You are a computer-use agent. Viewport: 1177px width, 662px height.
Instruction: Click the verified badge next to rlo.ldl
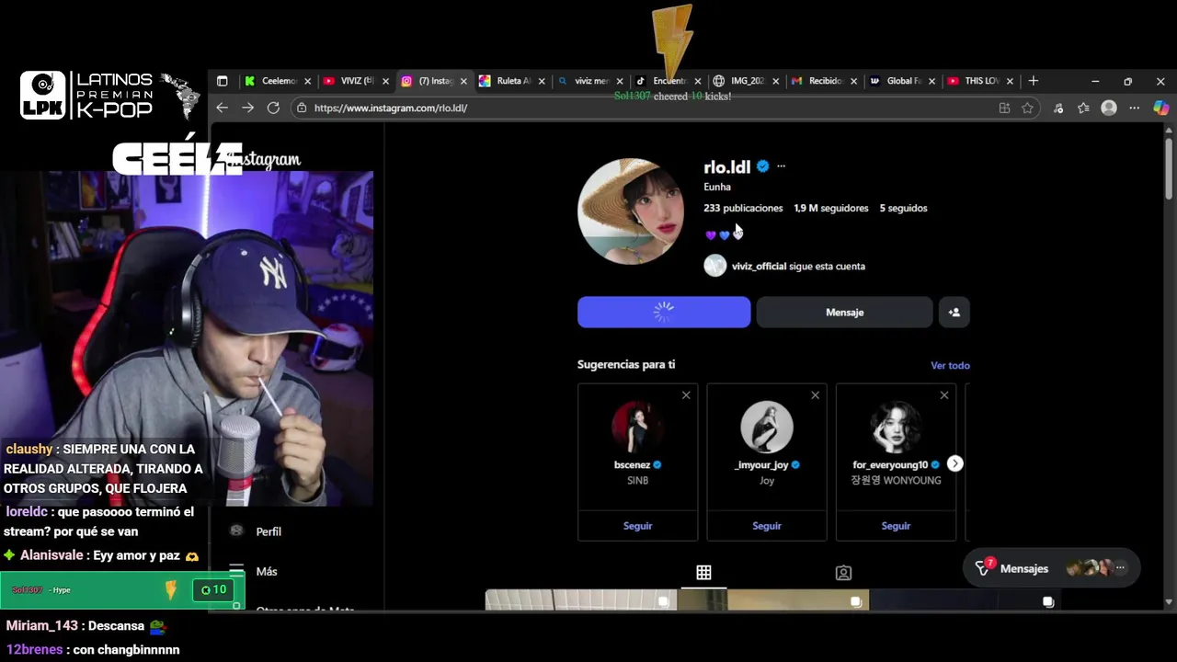[762, 166]
